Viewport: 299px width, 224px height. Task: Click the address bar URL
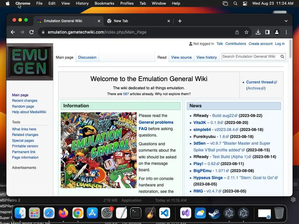click(97, 32)
